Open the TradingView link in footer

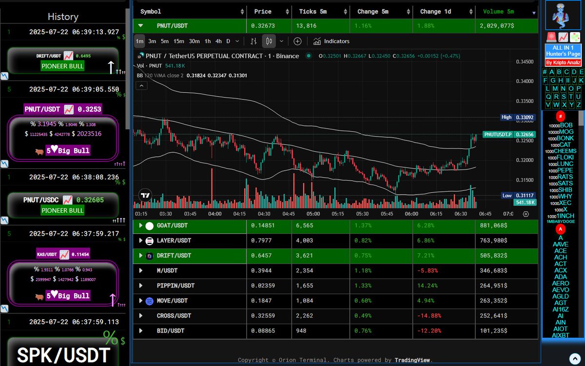pyautogui.click(x=412, y=360)
